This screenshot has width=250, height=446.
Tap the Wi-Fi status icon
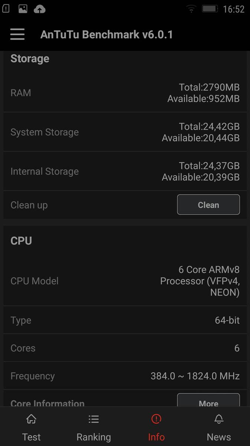(x=191, y=9)
